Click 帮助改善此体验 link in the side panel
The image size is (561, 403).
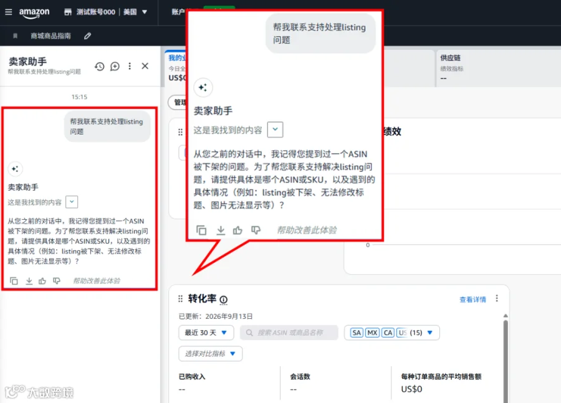tap(97, 281)
